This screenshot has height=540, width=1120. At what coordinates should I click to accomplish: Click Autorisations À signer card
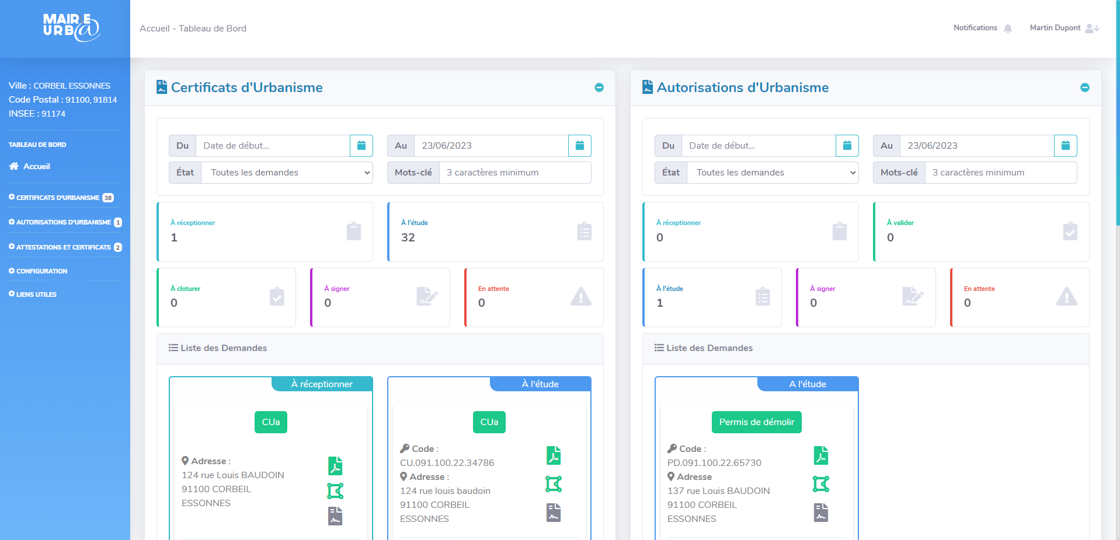pyautogui.click(x=866, y=297)
